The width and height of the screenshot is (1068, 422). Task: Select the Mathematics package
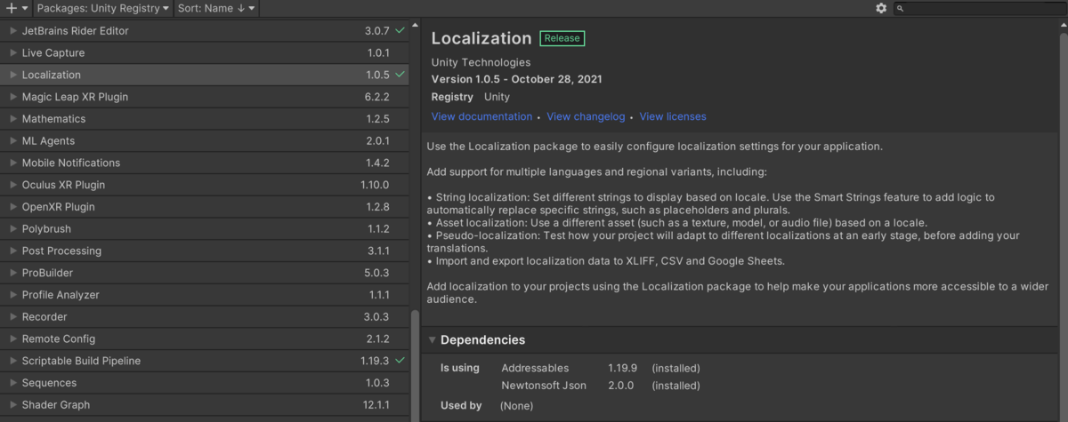[54, 119]
